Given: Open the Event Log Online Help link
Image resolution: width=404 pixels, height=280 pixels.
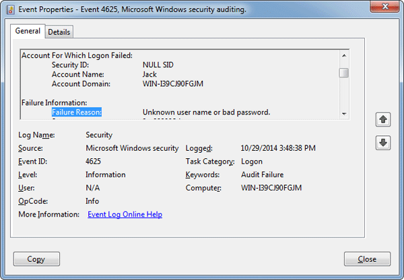Looking at the screenshot, I should [x=125, y=215].
